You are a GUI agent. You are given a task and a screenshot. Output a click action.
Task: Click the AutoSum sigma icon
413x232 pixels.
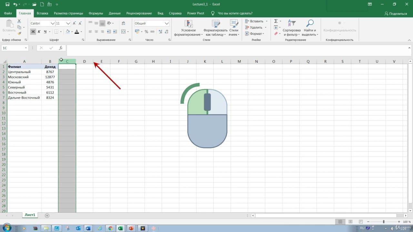coord(276,21)
